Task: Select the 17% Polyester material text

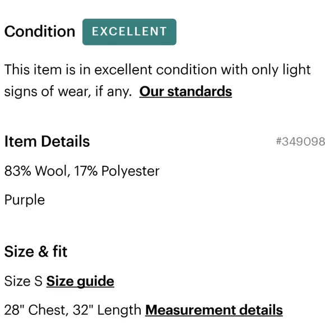Action: 117,171
